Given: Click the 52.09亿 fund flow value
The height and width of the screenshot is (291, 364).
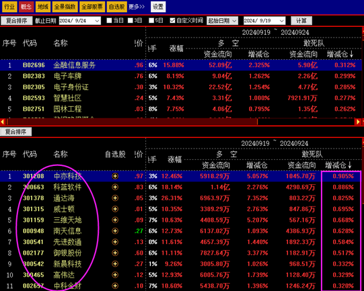Looking at the screenshot, I should click(x=220, y=65).
